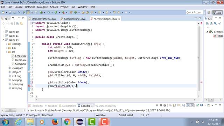Switch to DemoJavaMenu.java editor tab

(x=42, y=19)
